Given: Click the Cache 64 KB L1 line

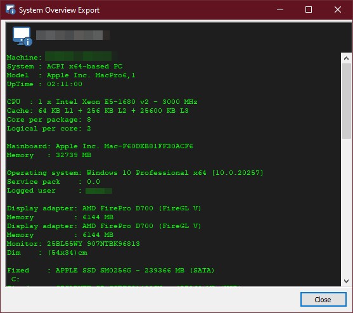Looking at the screenshot, I should [98, 111].
